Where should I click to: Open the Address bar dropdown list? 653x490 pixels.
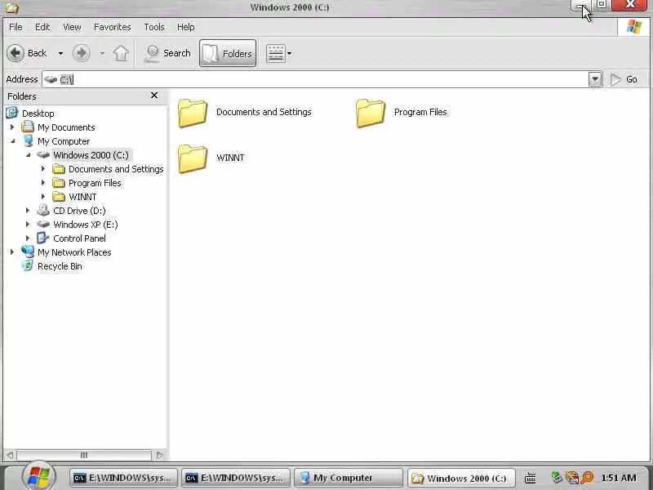click(x=595, y=79)
